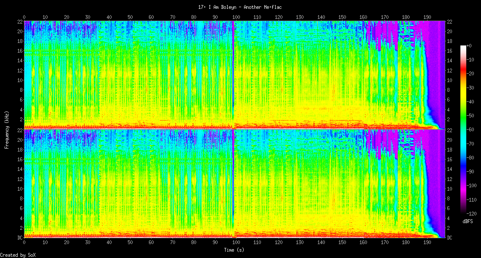This screenshot has height=258, width=481.
Task: Click the 'DC' label on the left frequency axis
Action: (x=19, y=238)
